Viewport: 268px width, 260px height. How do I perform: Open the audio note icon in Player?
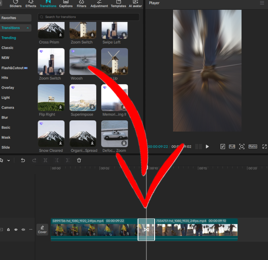223,147
